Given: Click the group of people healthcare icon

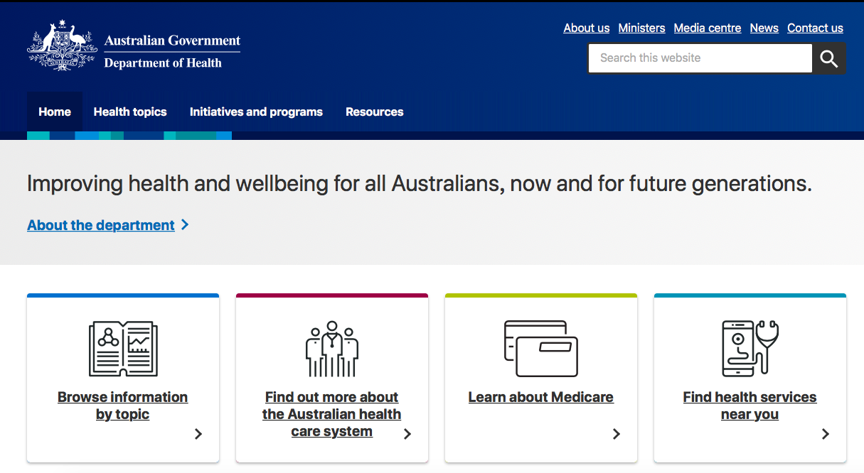Looking at the screenshot, I should [331, 348].
